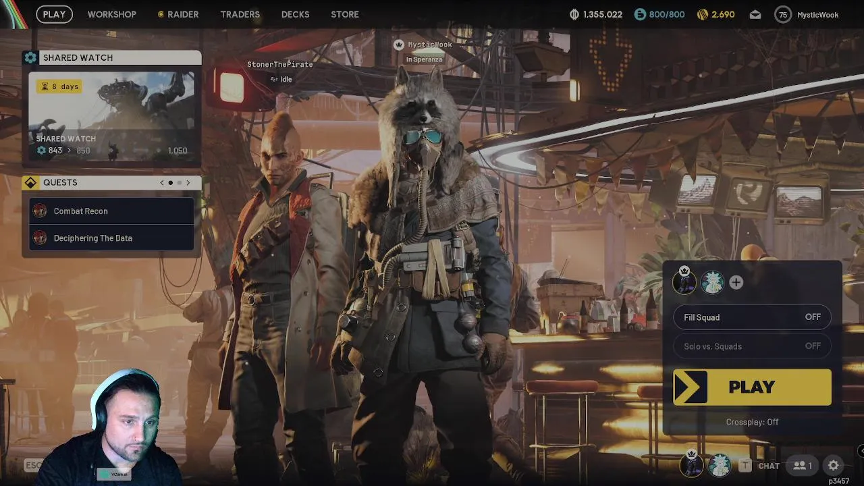Open the Combat Recon quest
Image resolution: width=864 pixels, height=486 pixels.
pos(111,211)
